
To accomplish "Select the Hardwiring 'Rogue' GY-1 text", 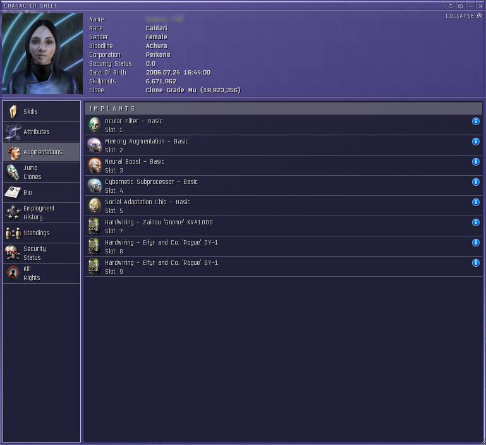I will [x=162, y=263].
